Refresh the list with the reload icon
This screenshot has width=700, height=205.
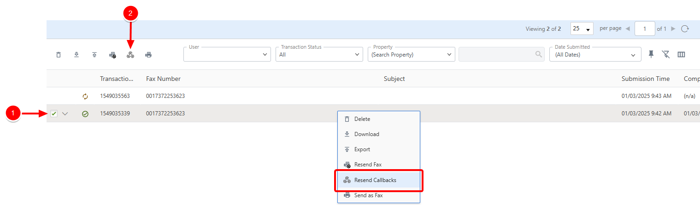point(685,28)
